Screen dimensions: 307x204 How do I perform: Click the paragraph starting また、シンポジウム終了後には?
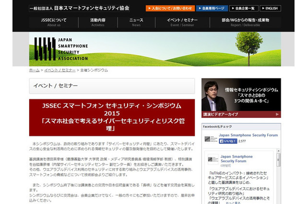pyautogui.click(x=112, y=187)
